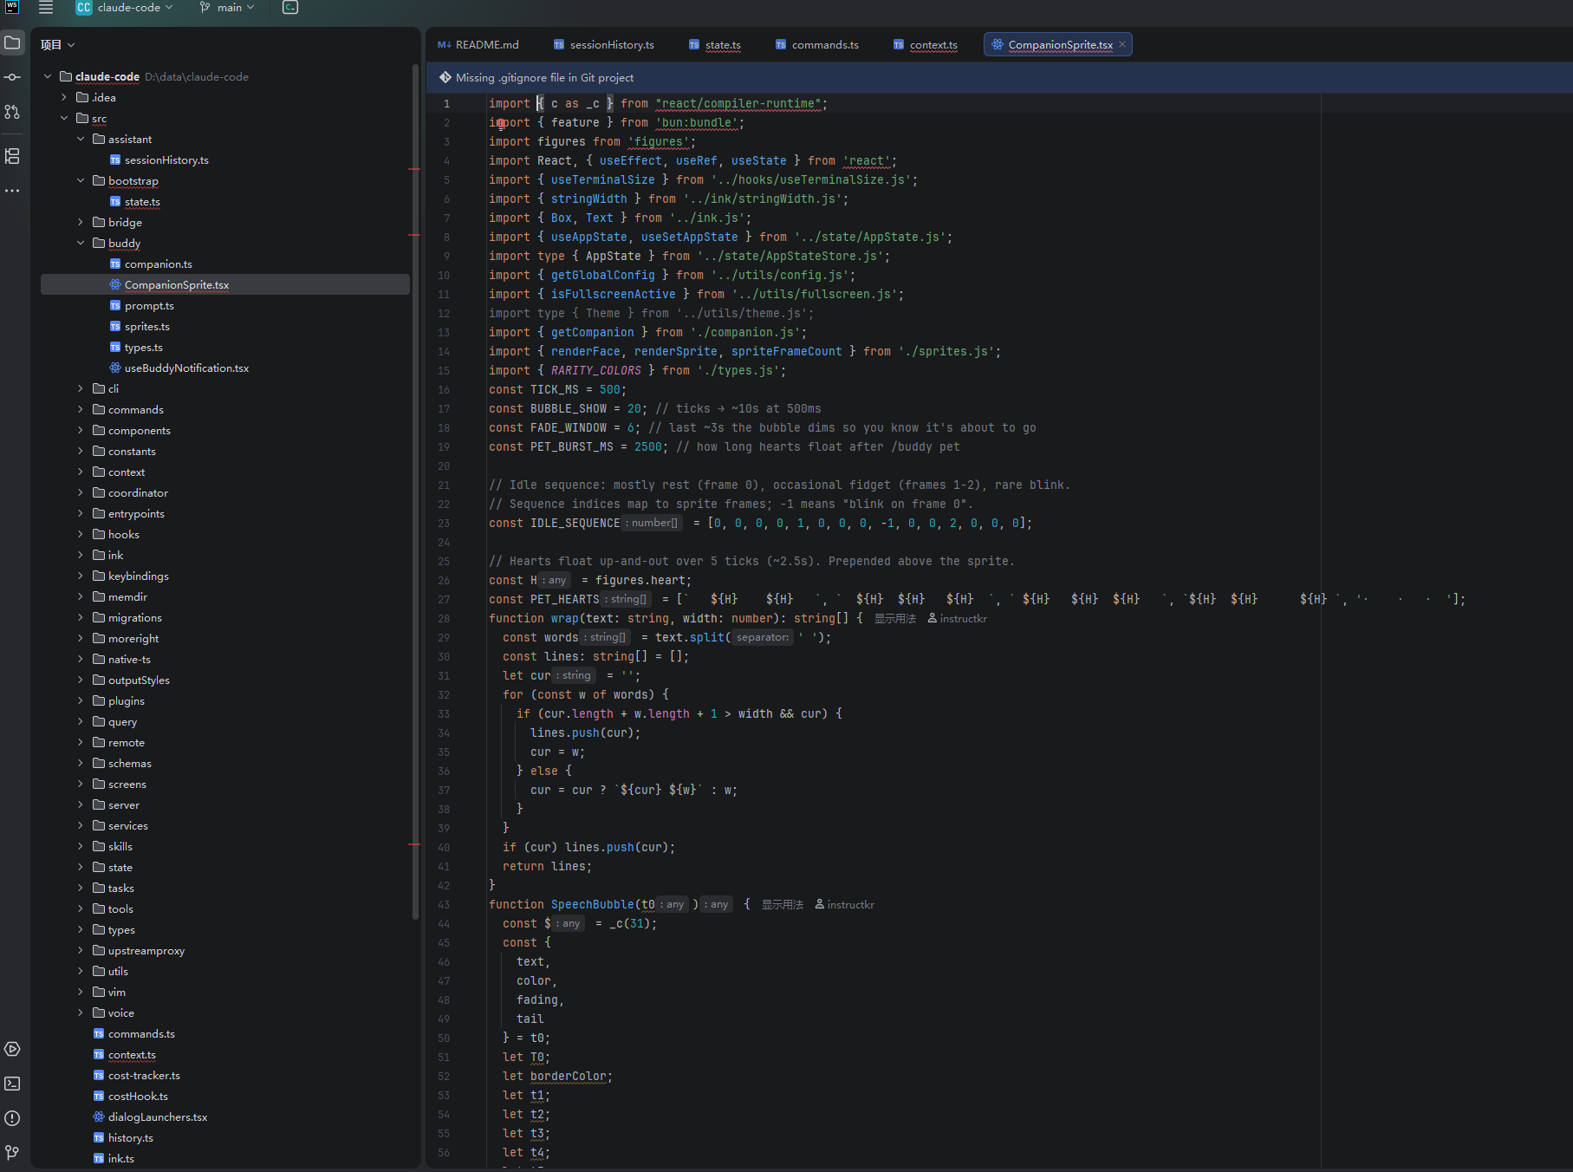Image resolution: width=1573 pixels, height=1172 pixels.
Task: Open the Services tool window icon
Action: [12, 1049]
